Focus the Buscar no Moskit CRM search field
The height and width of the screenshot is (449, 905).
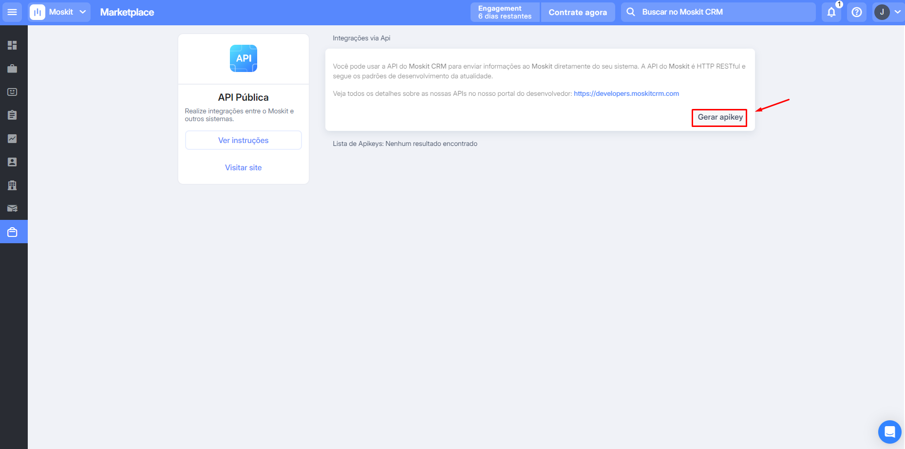point(718,12)
